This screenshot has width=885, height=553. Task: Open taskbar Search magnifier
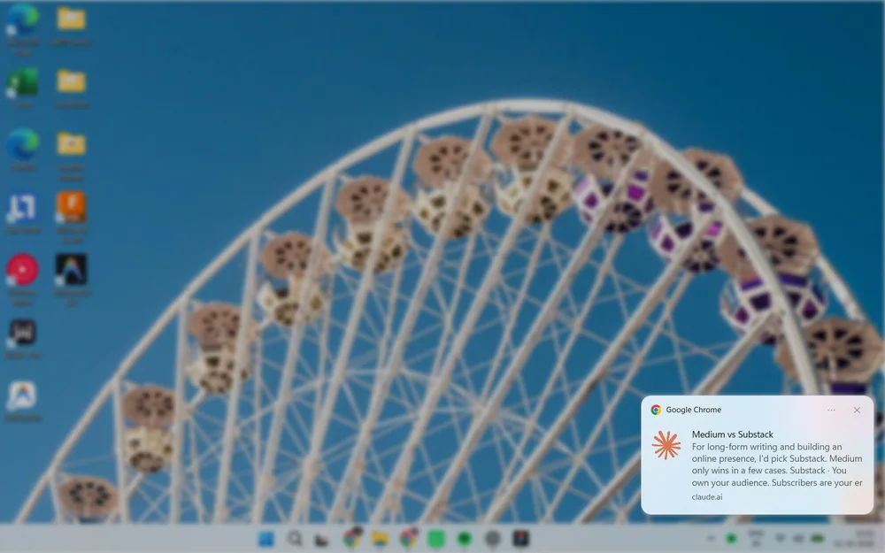tap(295, 539)
